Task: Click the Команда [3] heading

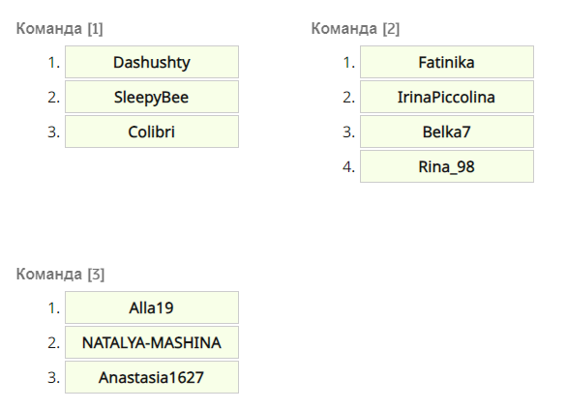Action: tap(60, 275)
